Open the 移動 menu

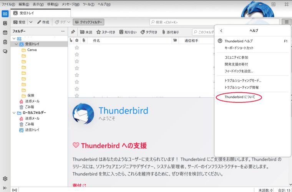(53, 4)
